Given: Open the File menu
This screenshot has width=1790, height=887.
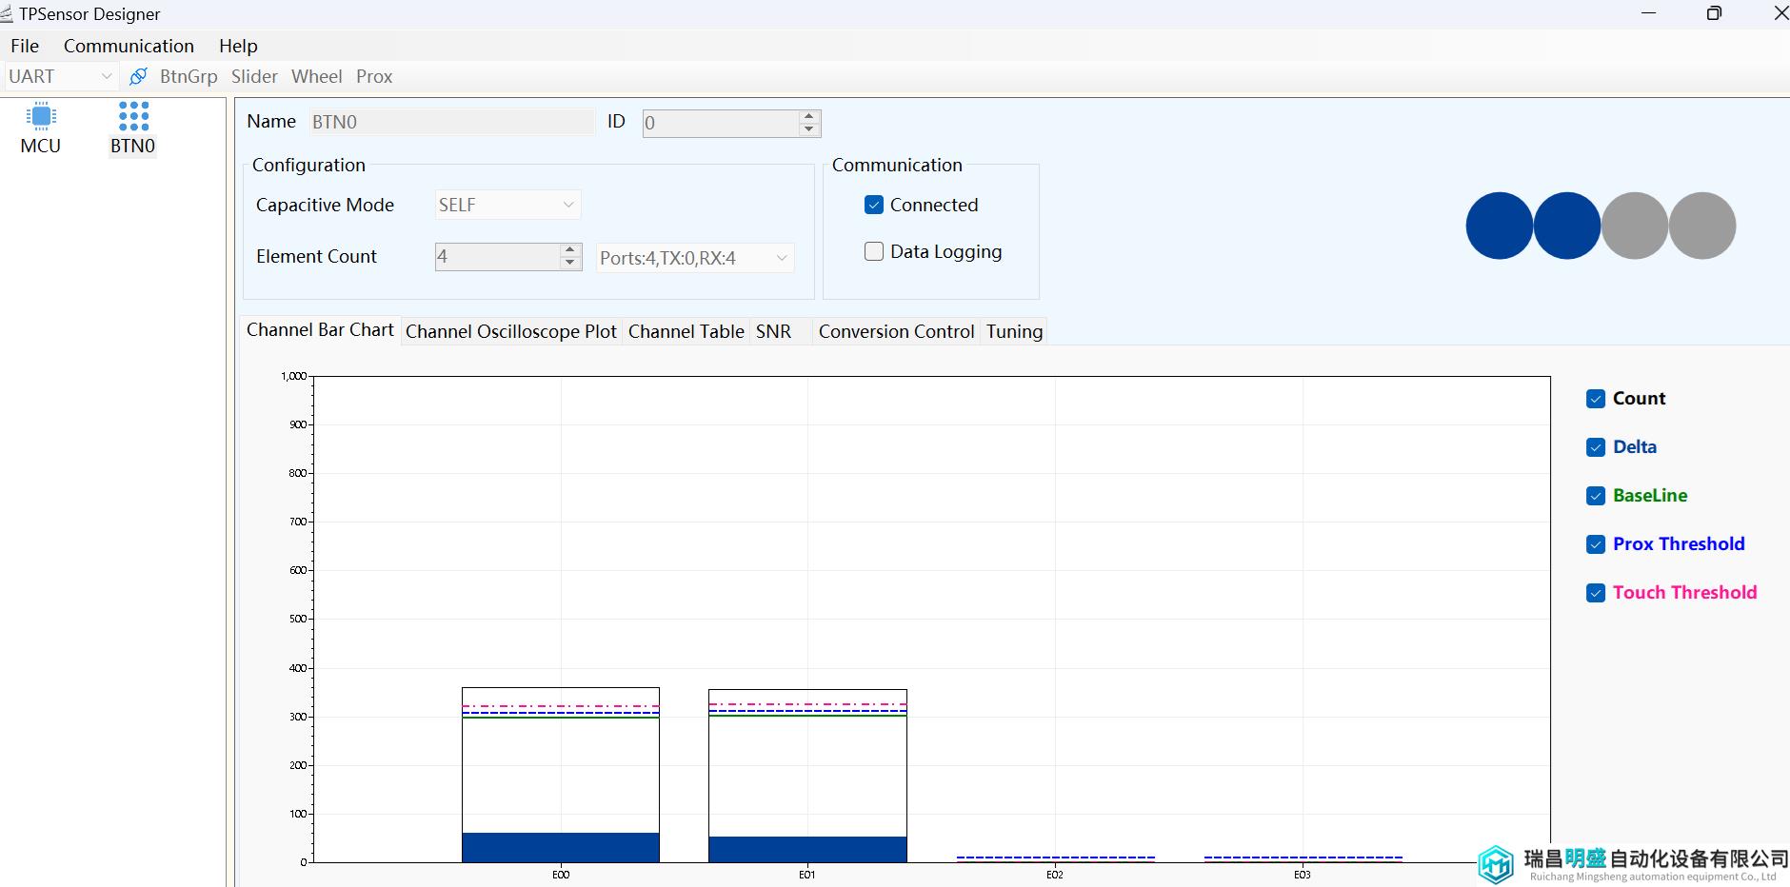Looking at the screenshot, I should click(x=25, y=46).
